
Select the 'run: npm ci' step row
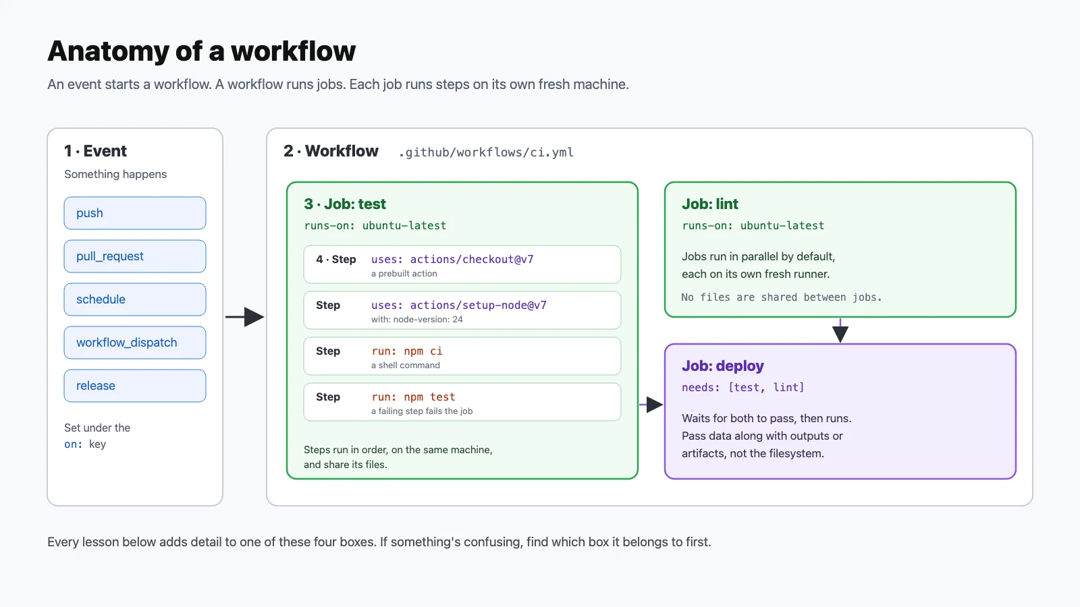(462, 356)
